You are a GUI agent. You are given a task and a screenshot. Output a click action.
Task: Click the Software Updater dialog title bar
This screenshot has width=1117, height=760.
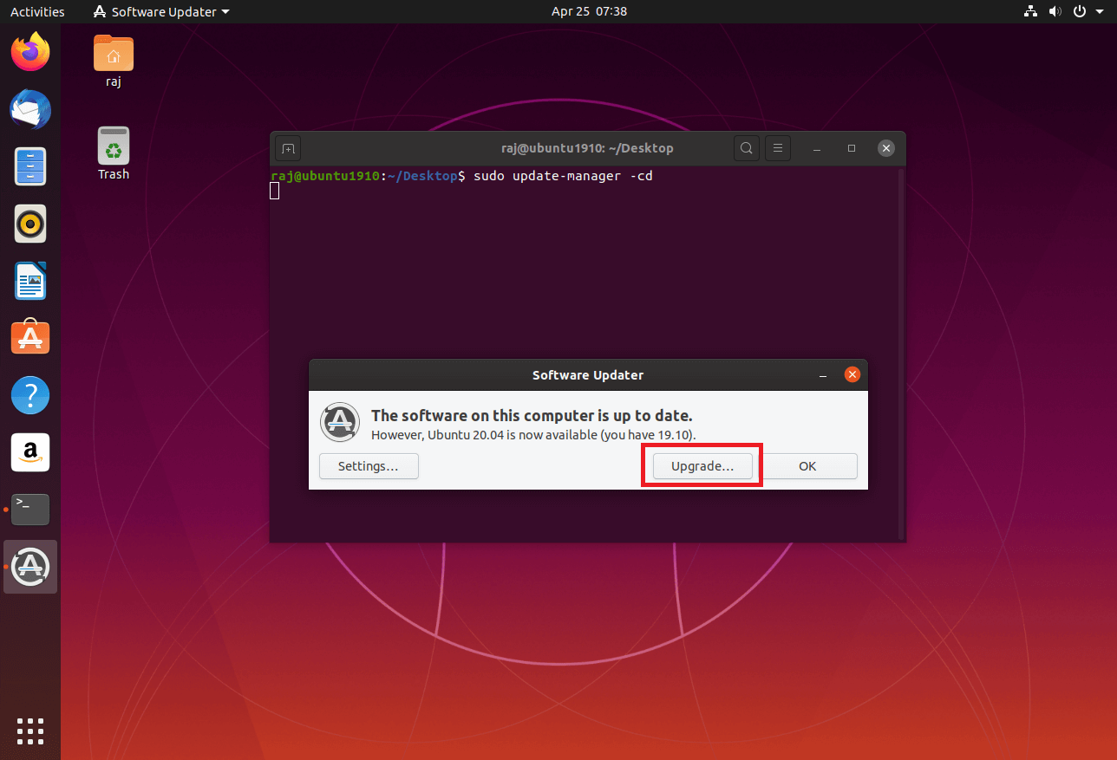(x=588, y=375)
